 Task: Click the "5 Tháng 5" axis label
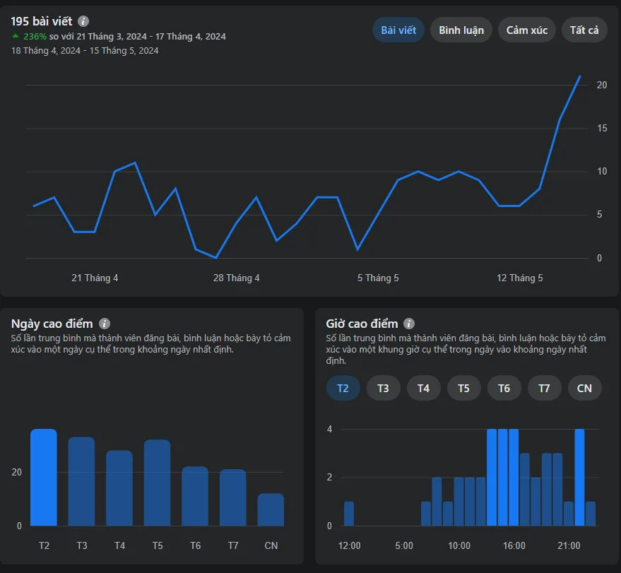pos(378,278)
